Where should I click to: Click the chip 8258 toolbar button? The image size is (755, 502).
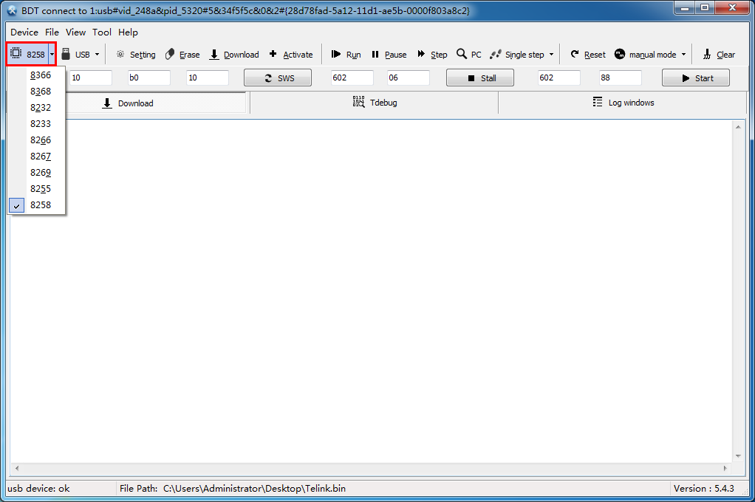[x=28, y=54]
